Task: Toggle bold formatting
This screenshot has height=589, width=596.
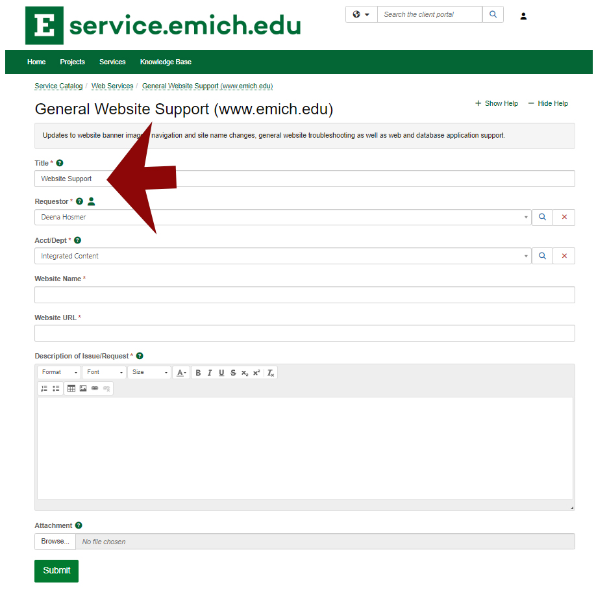Action: (198, 373)
